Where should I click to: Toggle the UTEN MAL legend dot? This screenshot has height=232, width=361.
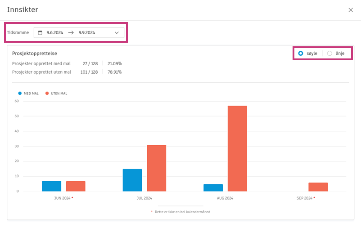click(x=47, y=94)
